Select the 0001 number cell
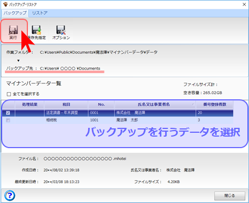Image resolution: width=249 pixels, height=203 pixels. [101, 113]
